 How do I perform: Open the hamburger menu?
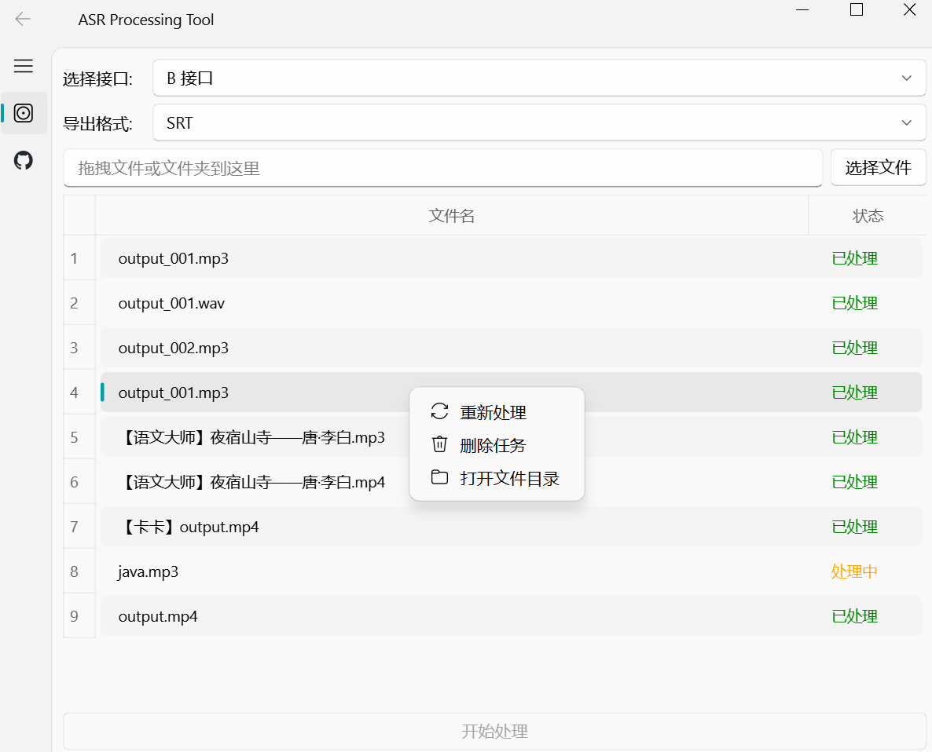pos(23,66)
